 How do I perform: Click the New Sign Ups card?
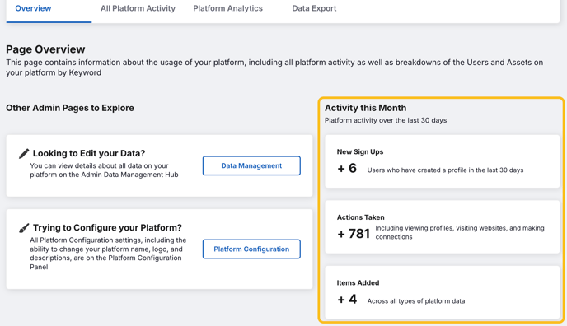pyautogui.click(x=443, y=161)
